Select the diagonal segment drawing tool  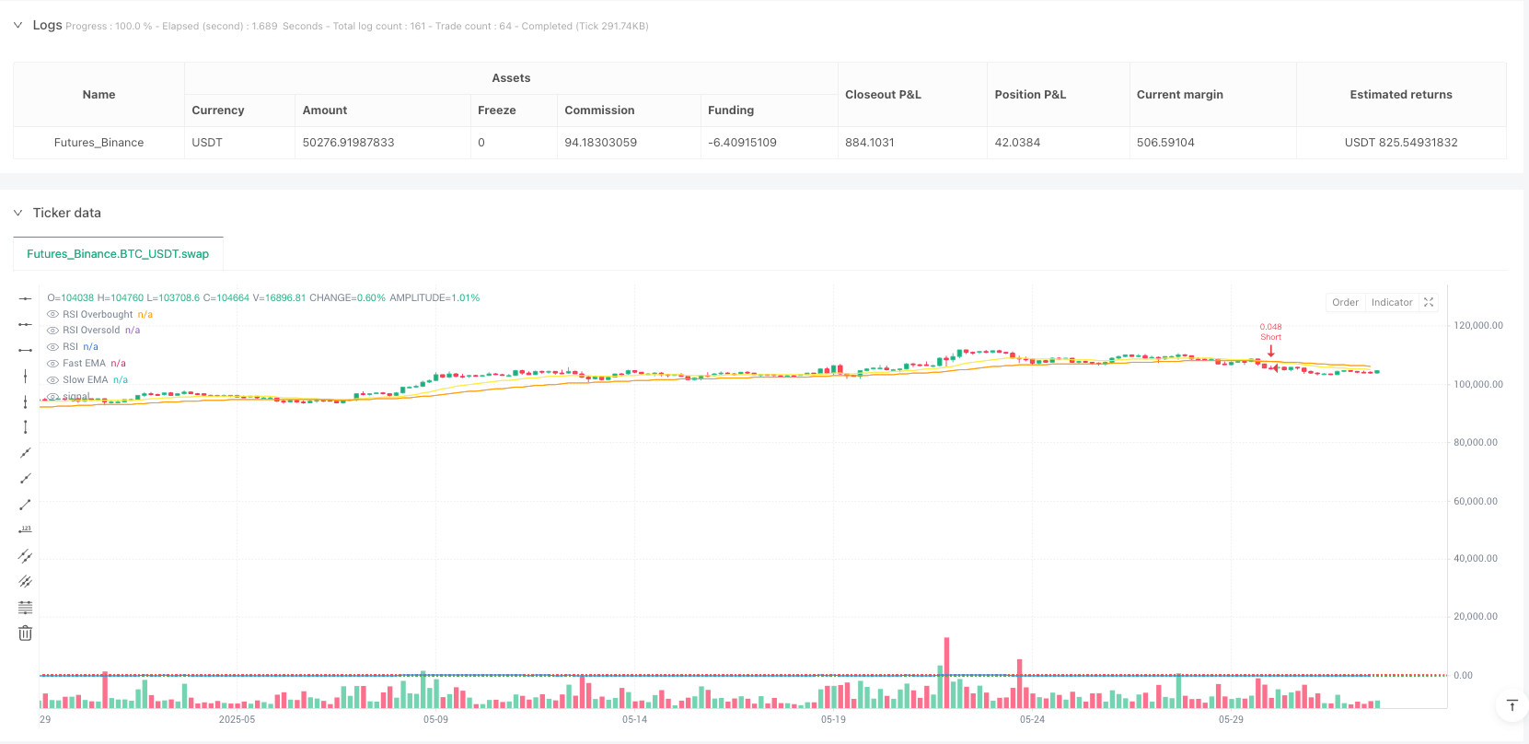tap(26, 505)
